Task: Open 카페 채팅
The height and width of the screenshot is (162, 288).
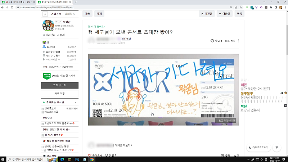Action: [x=59, y=94]
